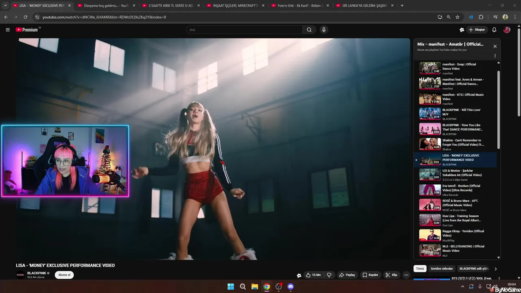Click the Oluştur create button
This screenshot has width=521, height=293.
[477, 30]
